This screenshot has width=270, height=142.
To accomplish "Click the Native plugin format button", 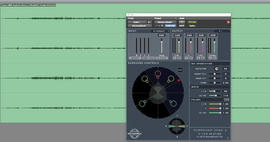I will coord(192,26).
